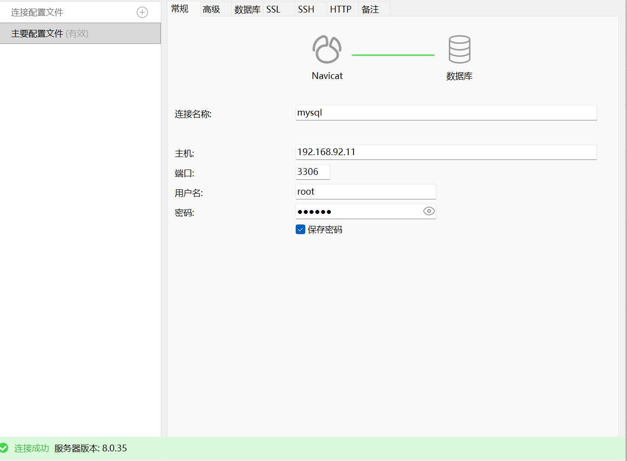
Task: Switch to the SSH tab
Action: 311,9
